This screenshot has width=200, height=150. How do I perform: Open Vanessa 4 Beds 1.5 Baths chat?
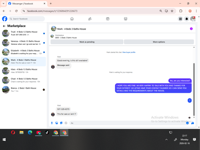pos(24,43)
